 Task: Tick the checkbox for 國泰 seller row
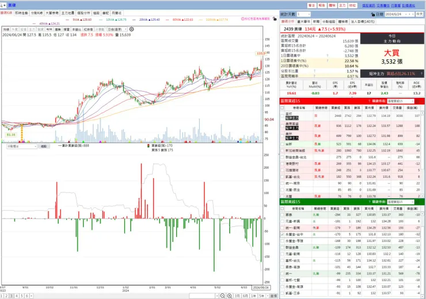[x=282, y=215]
